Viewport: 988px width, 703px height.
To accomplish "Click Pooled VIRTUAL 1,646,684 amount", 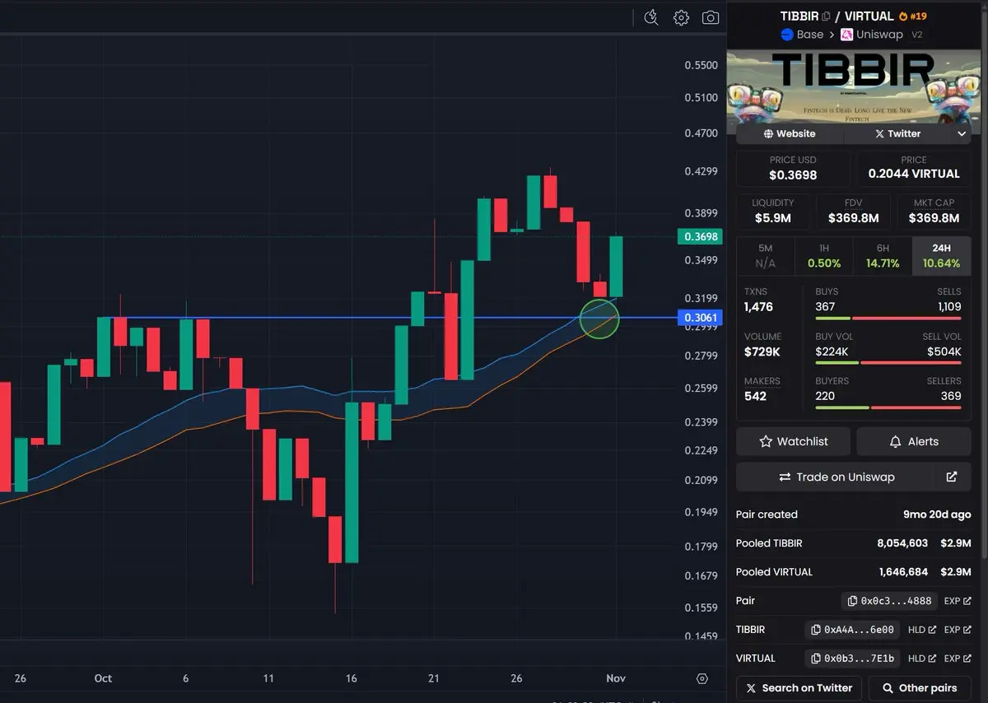I will [x=903, y=572].
